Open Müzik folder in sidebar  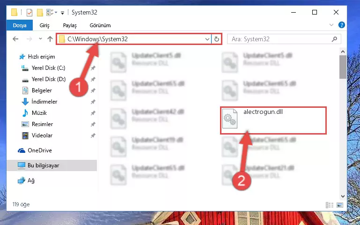click(39, 113)
